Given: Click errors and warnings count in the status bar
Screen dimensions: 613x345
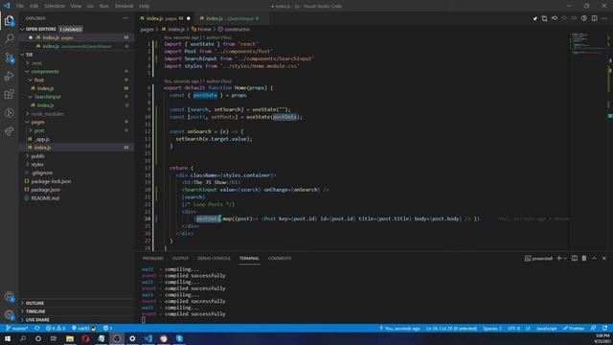Looking at the screenshot, I should (56, 328).
